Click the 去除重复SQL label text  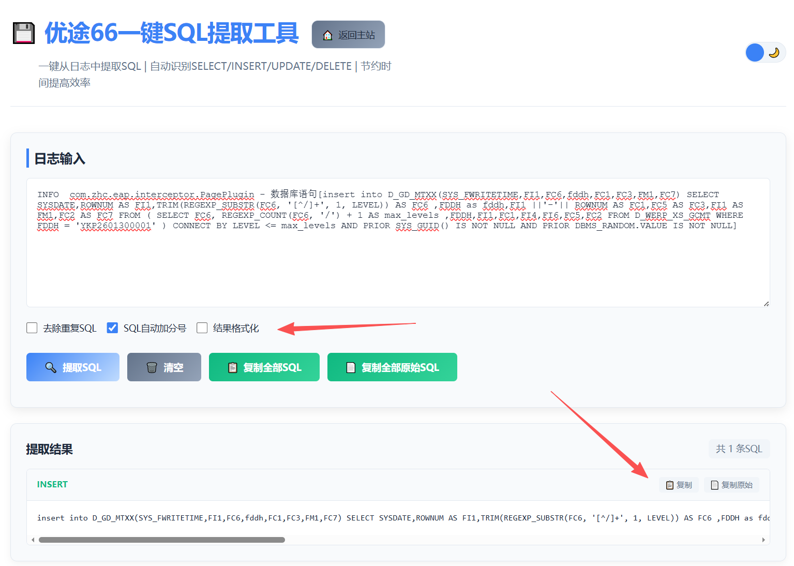(70, 328)
